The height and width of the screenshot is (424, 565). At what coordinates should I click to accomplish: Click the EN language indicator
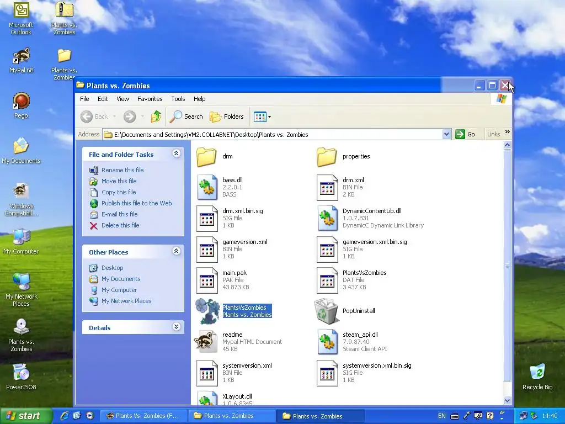pos(442,416)
